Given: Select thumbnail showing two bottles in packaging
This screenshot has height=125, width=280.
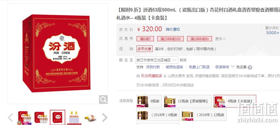Looking at the screenshot, I should click(74, 118).
